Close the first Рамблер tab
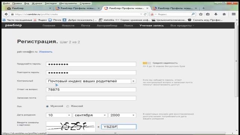Viewport: 240px width, 135px height. coord(50,8)
